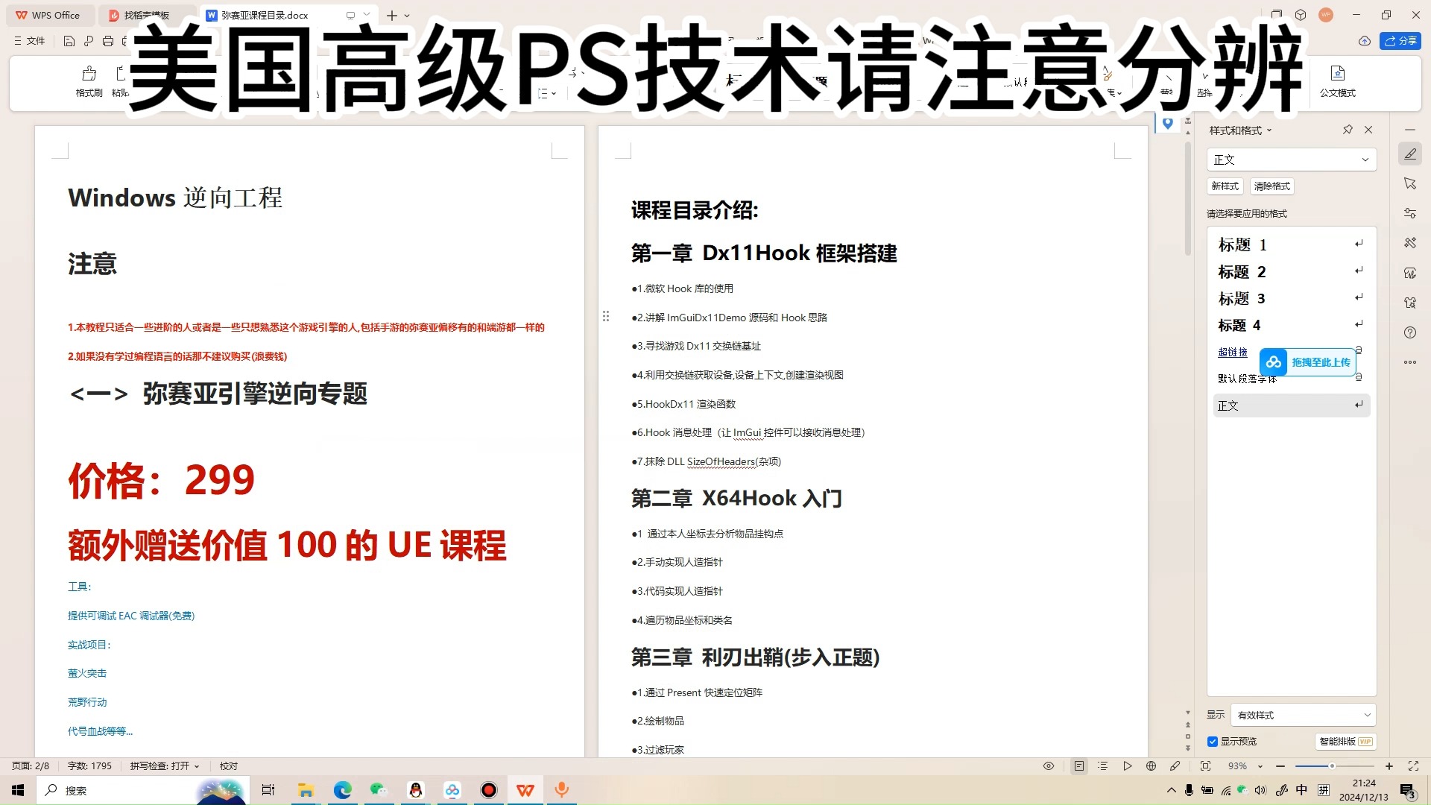This screenshot has height=805, width=1431.
Task: Expand the 样式和格式 panel title dropdown
Action: click(x=1269, y=130)
